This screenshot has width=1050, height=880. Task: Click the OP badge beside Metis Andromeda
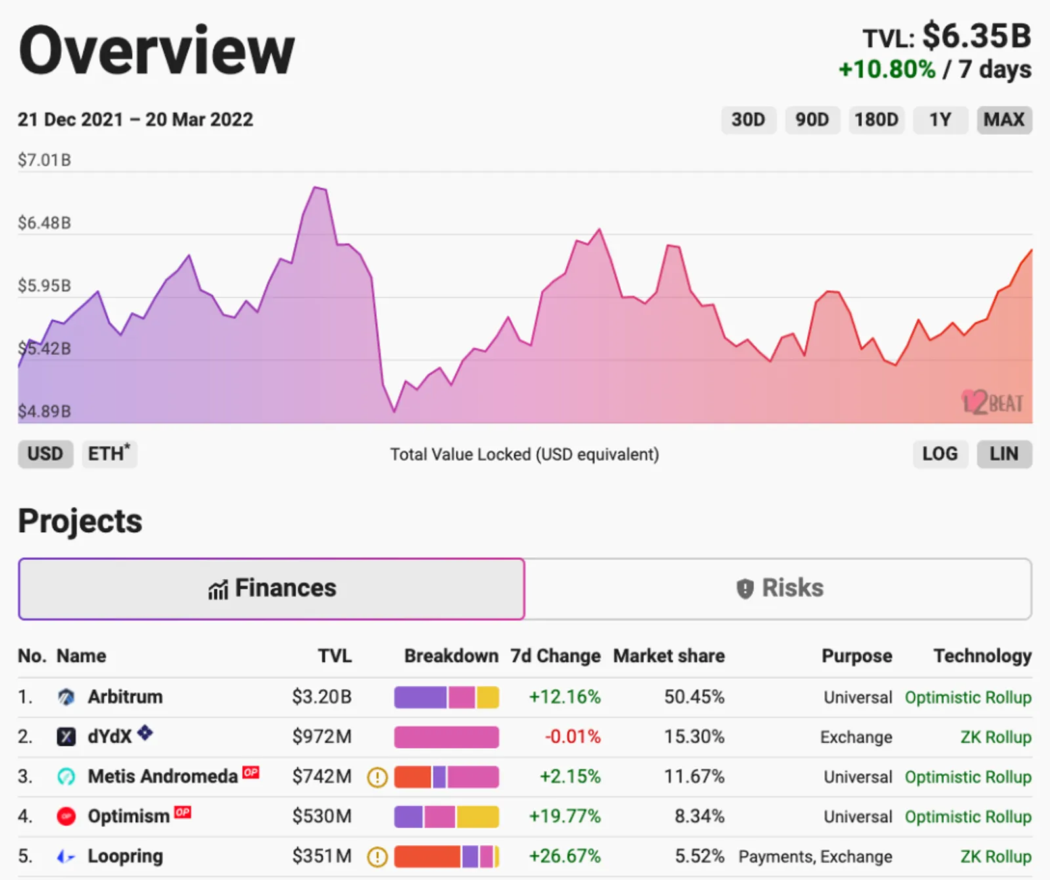[251, 772]
